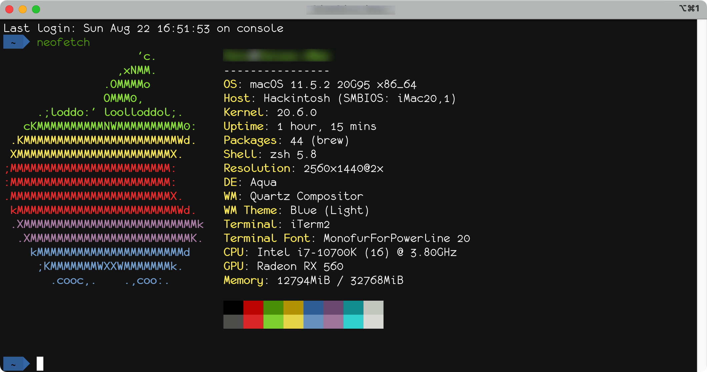Click the dark purple color block
The image size is (707, 372).
point(333,307)
